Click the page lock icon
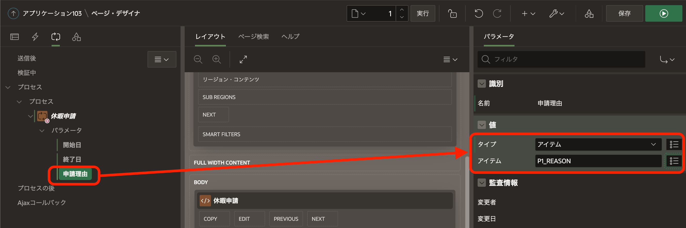686x228 pixels. pyautogui.click(x=452, y=13)
